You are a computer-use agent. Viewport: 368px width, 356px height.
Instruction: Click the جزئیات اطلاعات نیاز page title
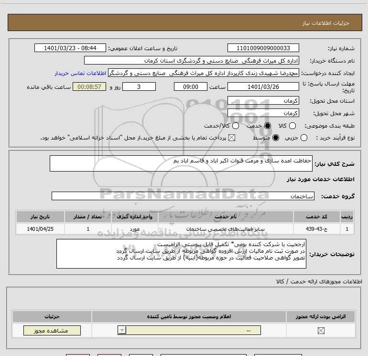[x=325, y=23]
